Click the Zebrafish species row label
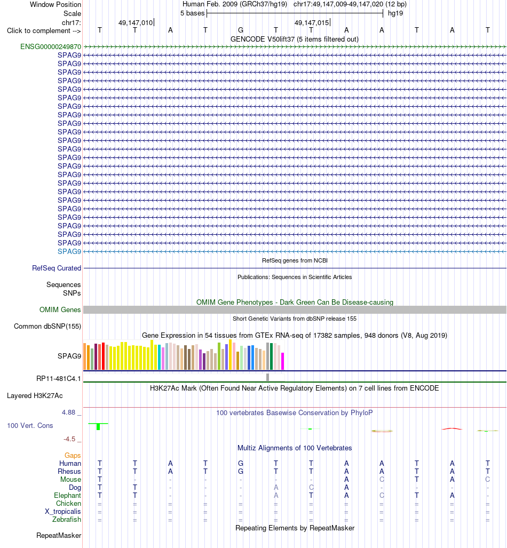This screenshot has height=548, width=507. coord(67,520)
